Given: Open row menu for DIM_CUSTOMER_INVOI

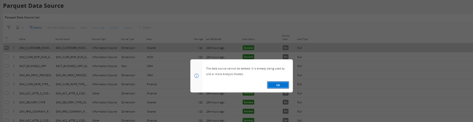Looking at the screenshot, I should click(14, 48).
